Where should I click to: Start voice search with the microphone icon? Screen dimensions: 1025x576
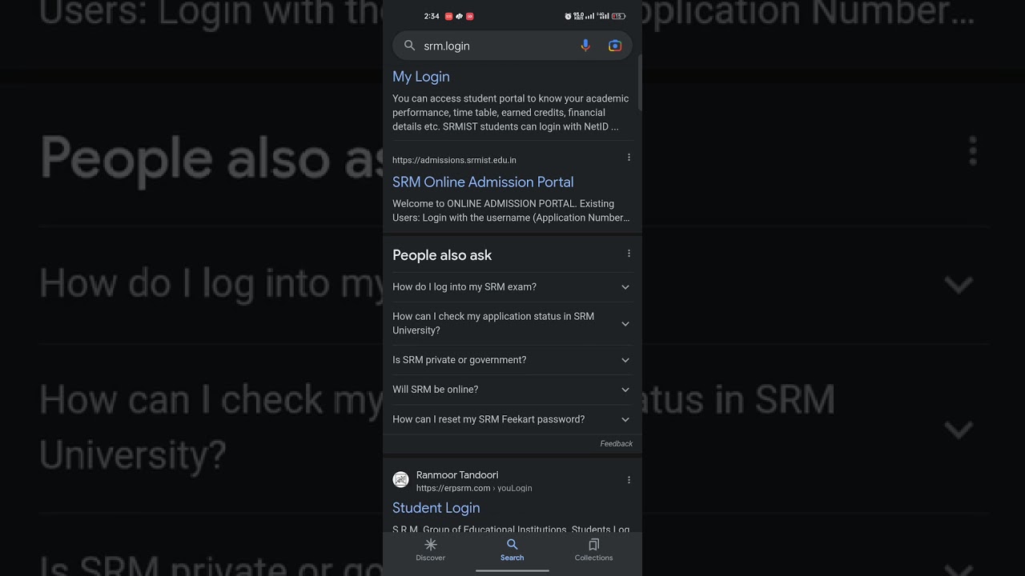point(585,46)
